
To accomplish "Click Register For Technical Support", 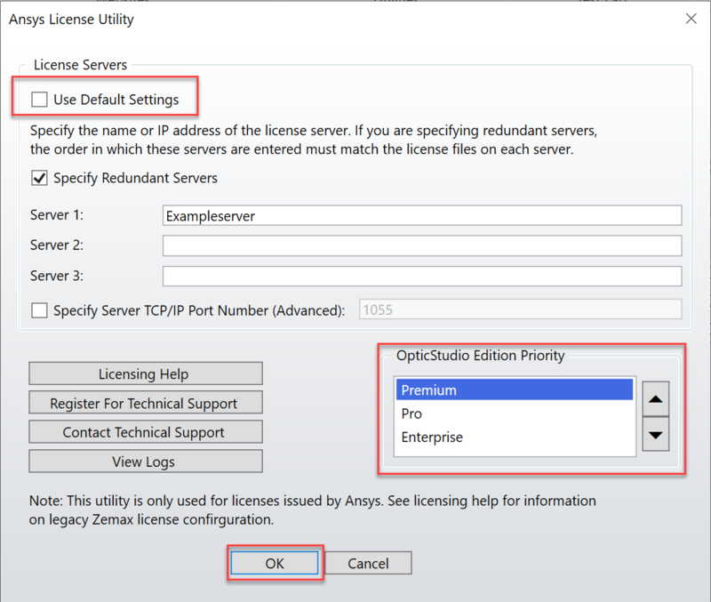I will pyautogui.click(x=146, y=403).
